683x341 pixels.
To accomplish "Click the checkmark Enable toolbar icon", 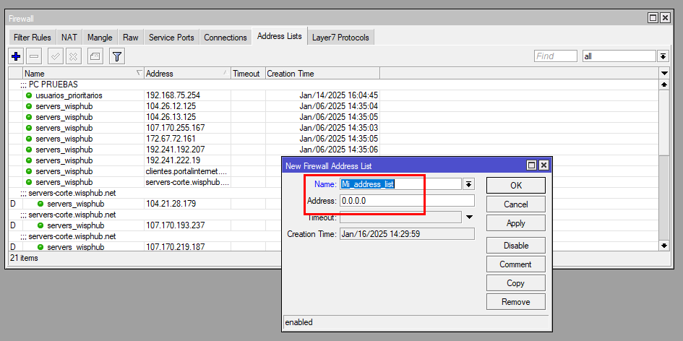I will [x=56, y=56].
